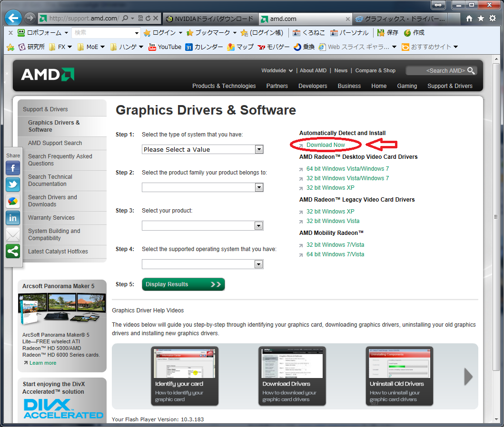The width and height of the screenshot is (504, 427).
Task: Switch to the NVIDIAドライバダウンロード tab
Action: [x=210, y=19]
